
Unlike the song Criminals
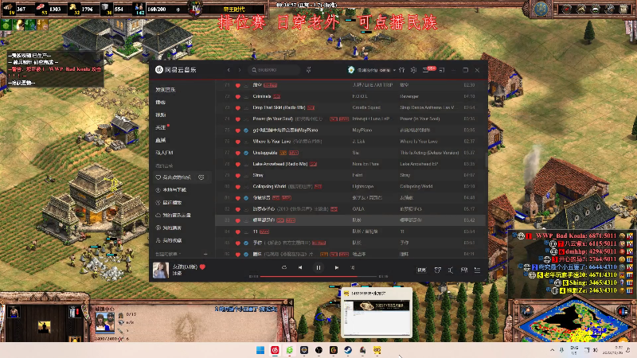237,96
